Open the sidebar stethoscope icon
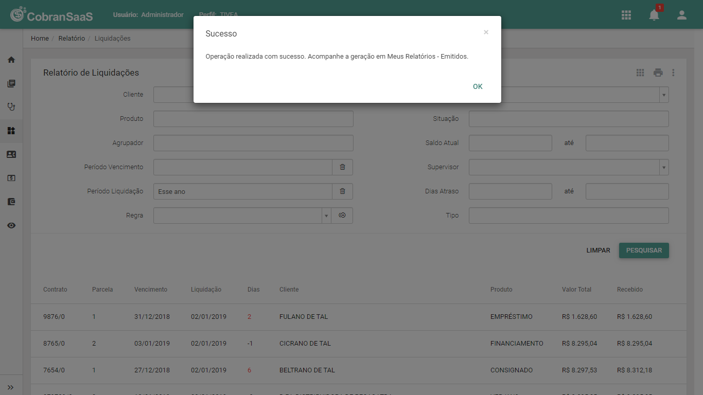 [x=11, y=107]
